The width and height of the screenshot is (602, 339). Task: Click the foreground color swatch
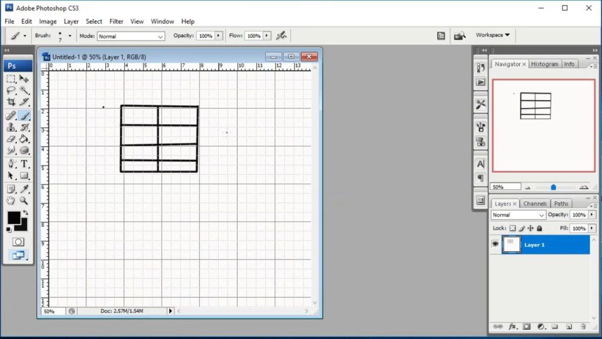(x=14, y=218)
